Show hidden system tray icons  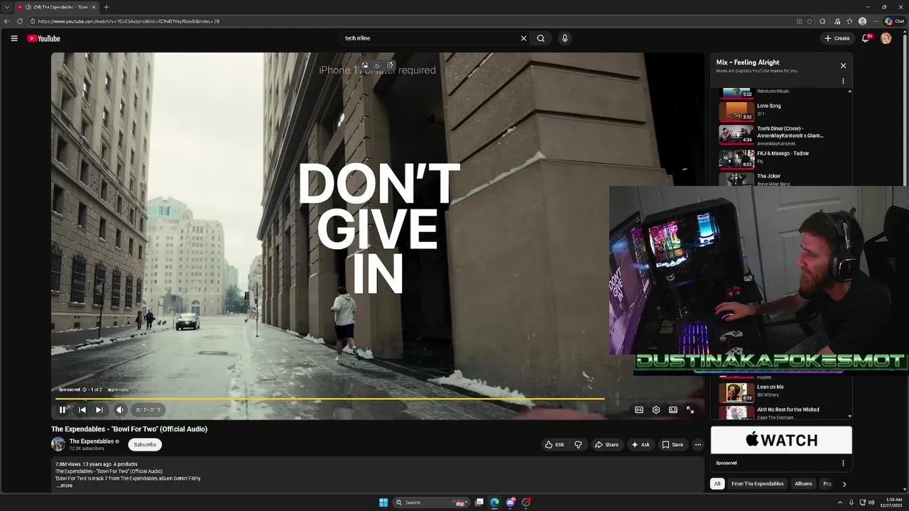840,502
